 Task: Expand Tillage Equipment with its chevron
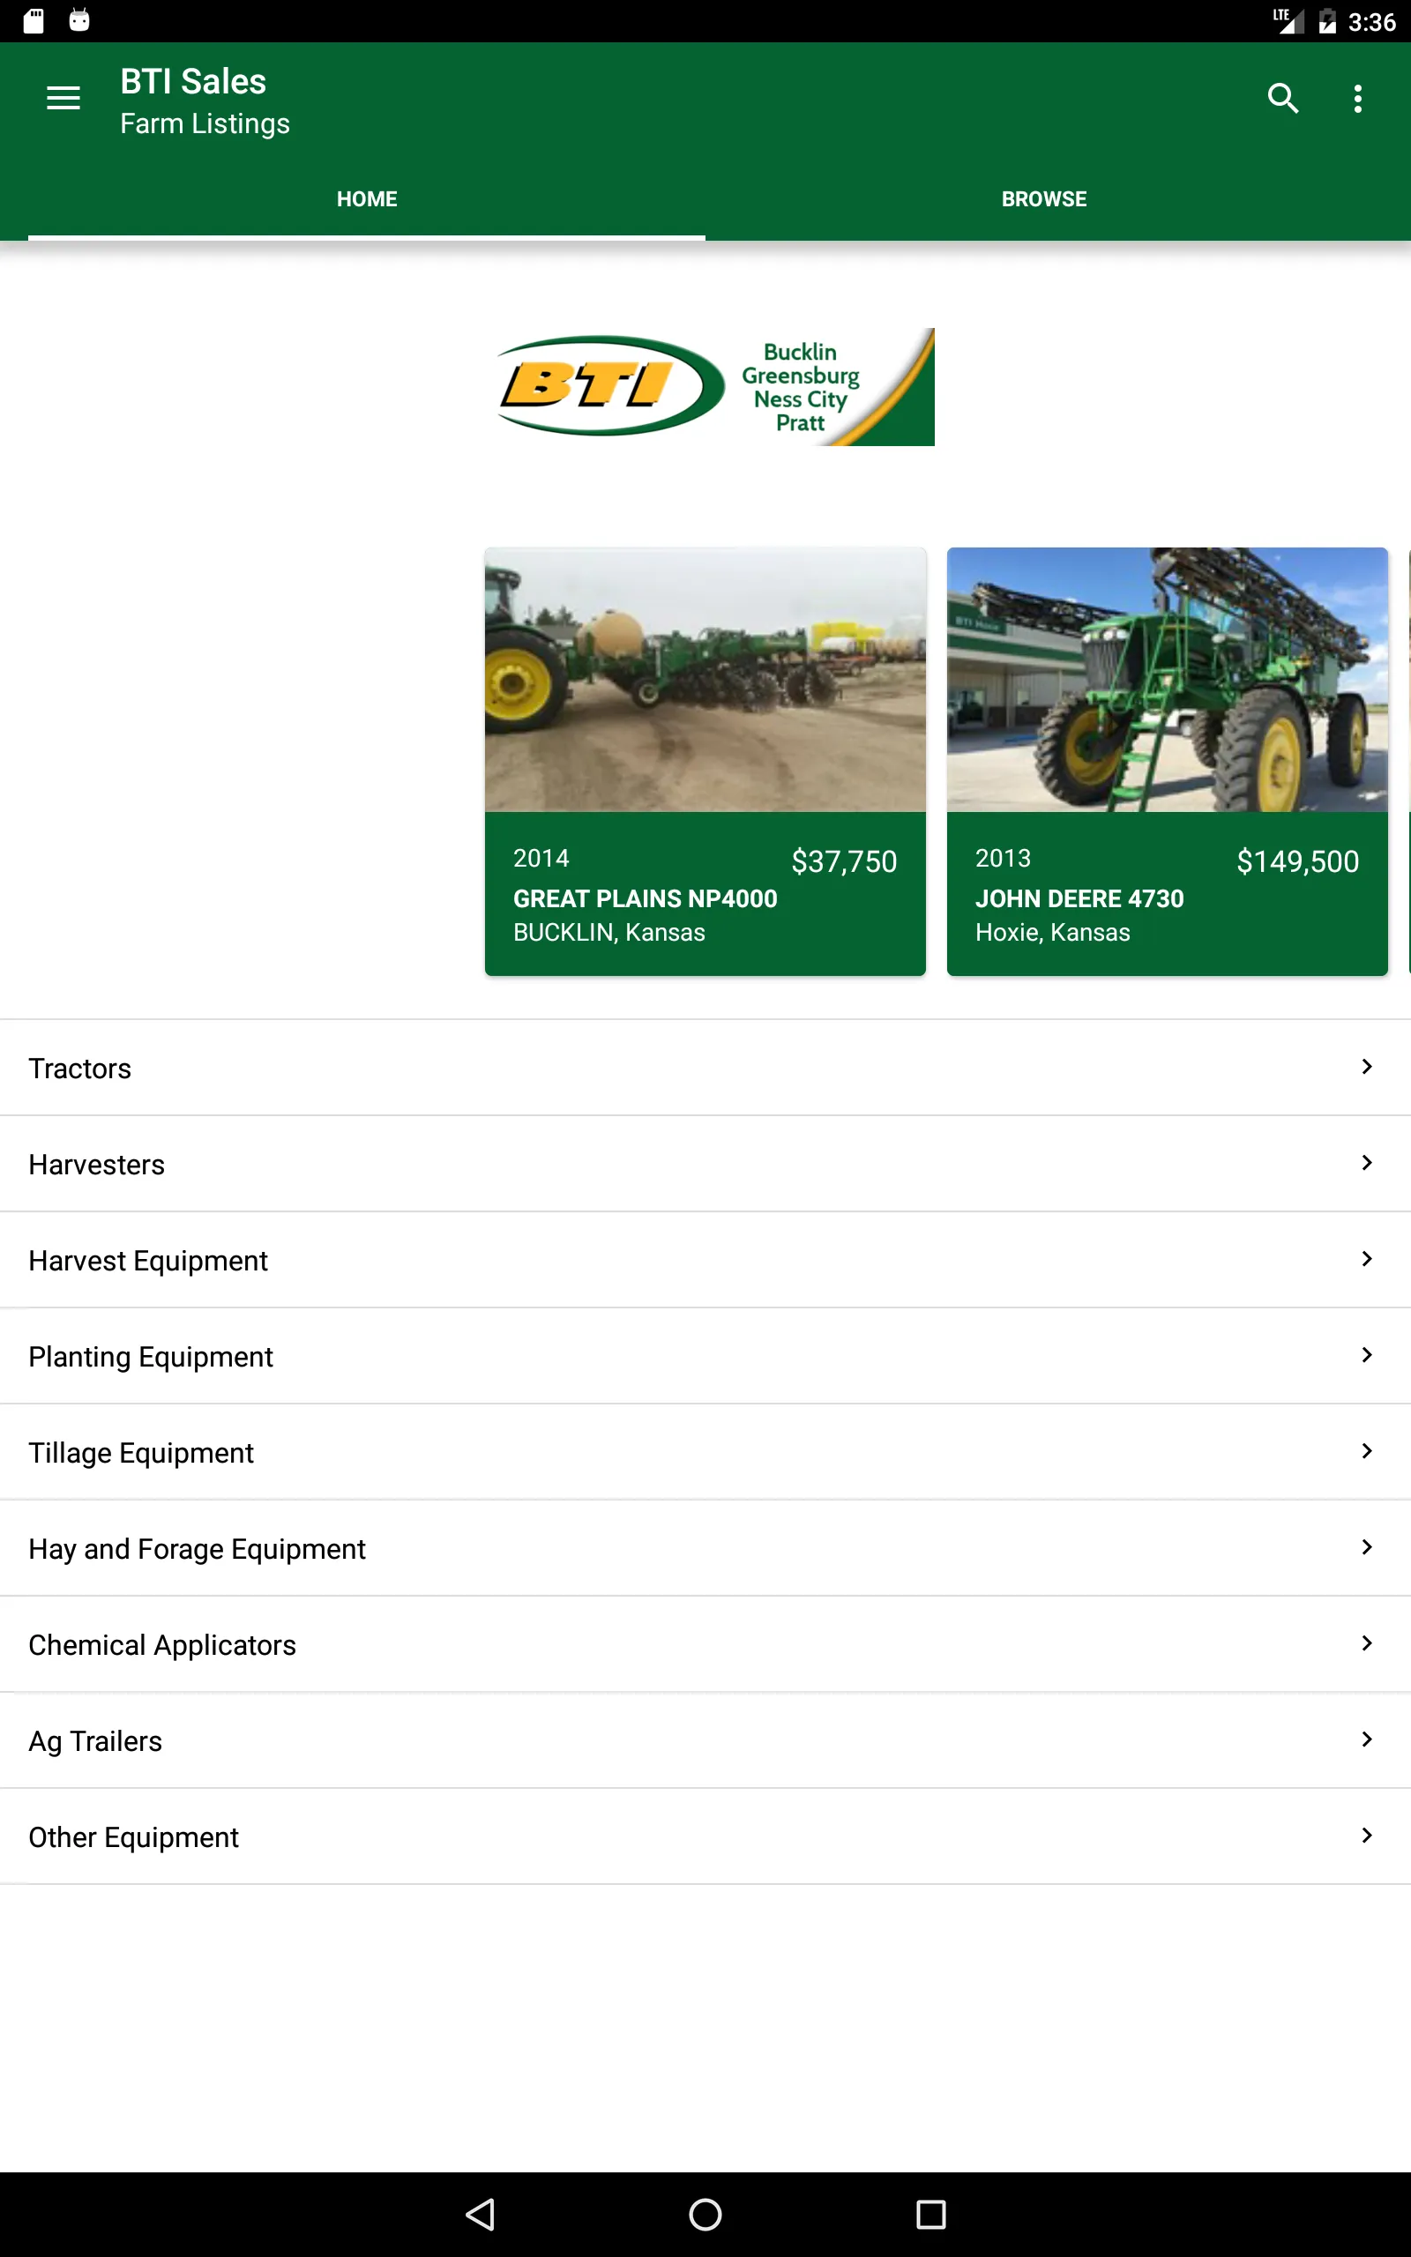tap(1366, 1450)
